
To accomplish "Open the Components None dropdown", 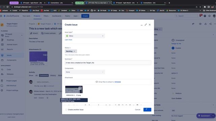I will [85, 72].
